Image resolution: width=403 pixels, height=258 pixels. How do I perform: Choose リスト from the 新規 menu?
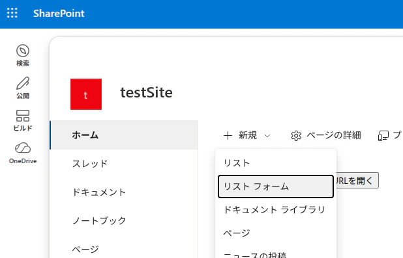276,163
